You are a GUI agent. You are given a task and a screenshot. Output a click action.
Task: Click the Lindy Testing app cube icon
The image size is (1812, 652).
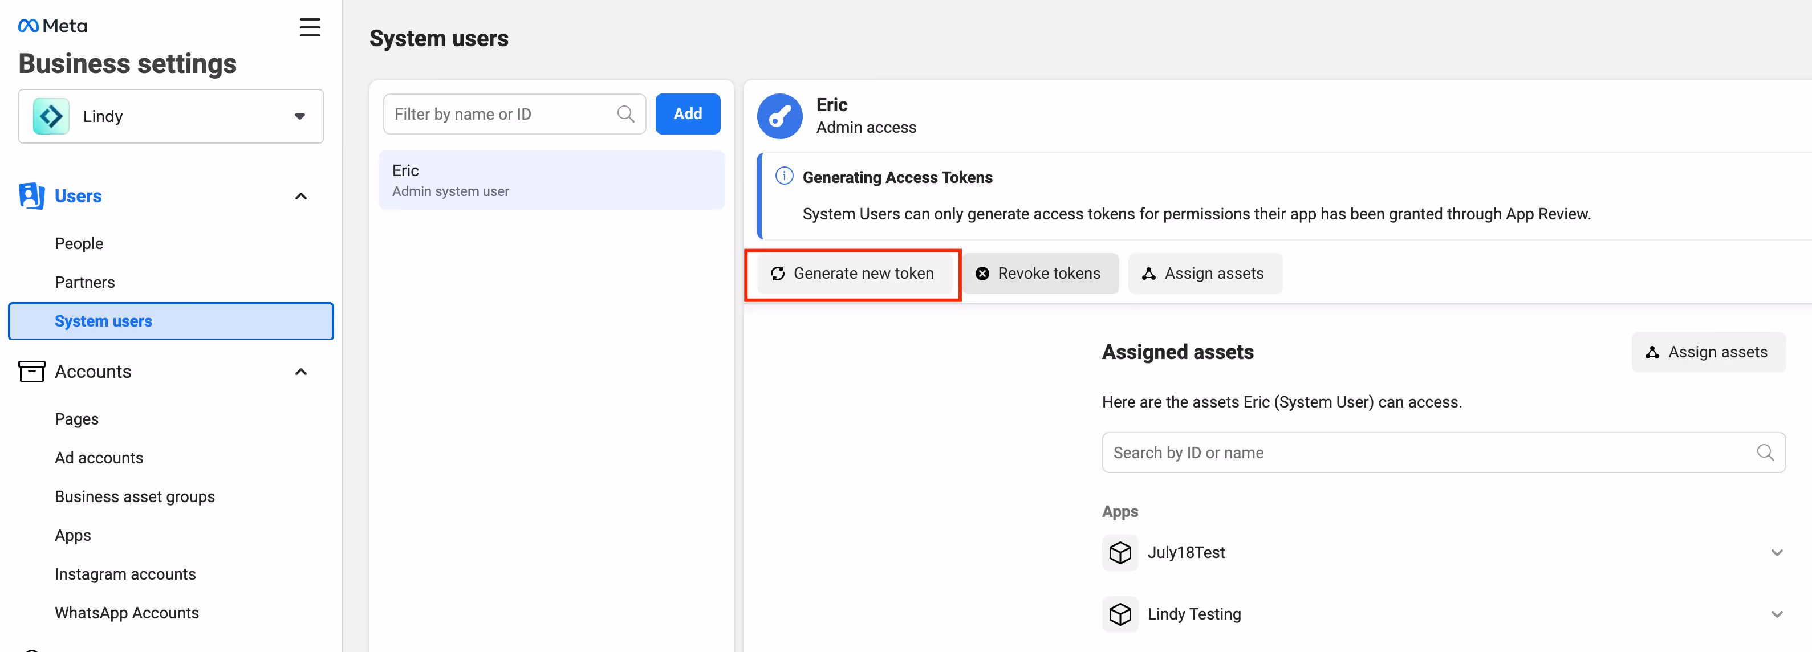[x=1119, y=614]
